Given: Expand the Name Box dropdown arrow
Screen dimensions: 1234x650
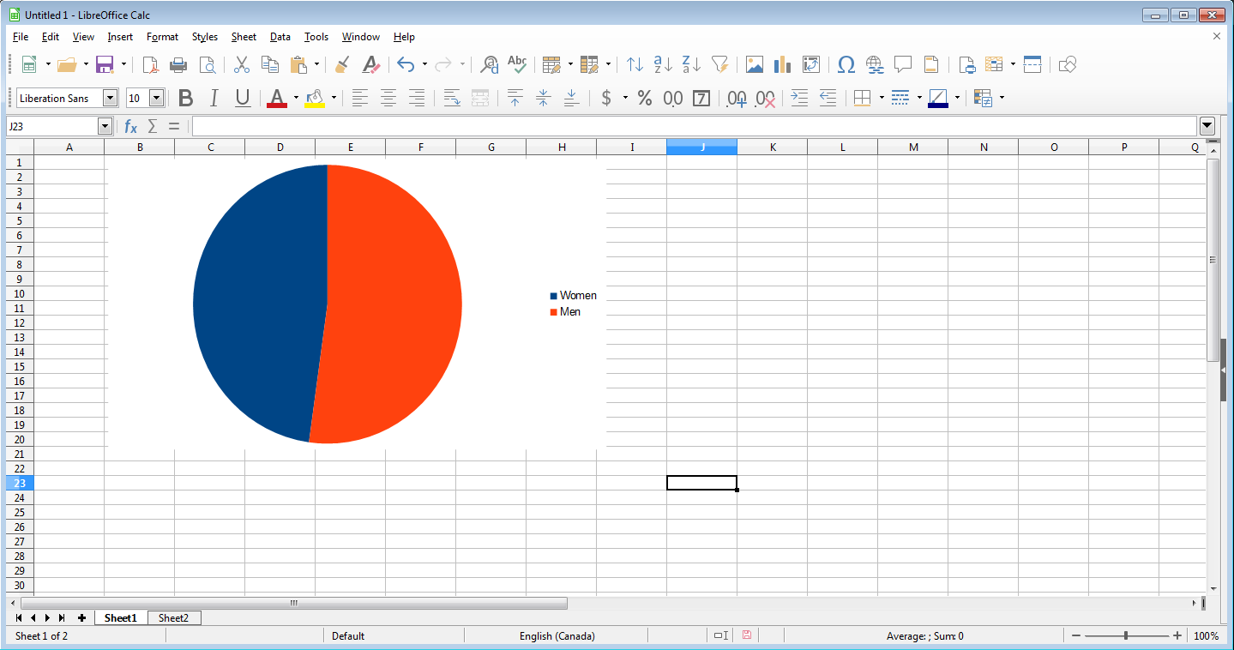Looking at the screenshot, I should (x=105, y=126).
